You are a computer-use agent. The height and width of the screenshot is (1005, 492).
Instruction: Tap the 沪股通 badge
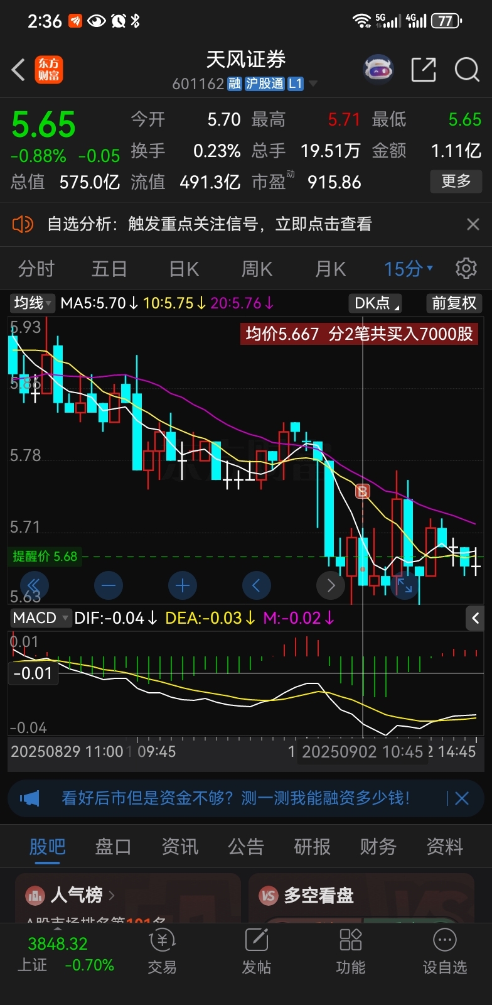[264, 84]
